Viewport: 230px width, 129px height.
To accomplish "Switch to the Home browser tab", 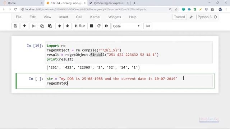I will [22, 3].
